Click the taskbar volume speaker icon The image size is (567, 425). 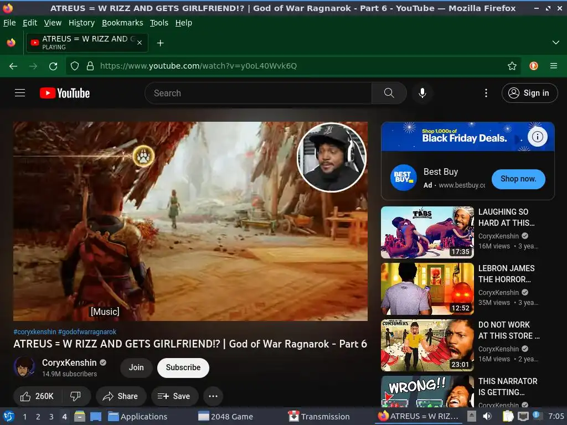tap(487, 416)
